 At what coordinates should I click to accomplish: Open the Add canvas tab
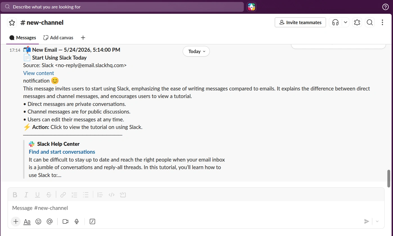(x=58, y=38)
